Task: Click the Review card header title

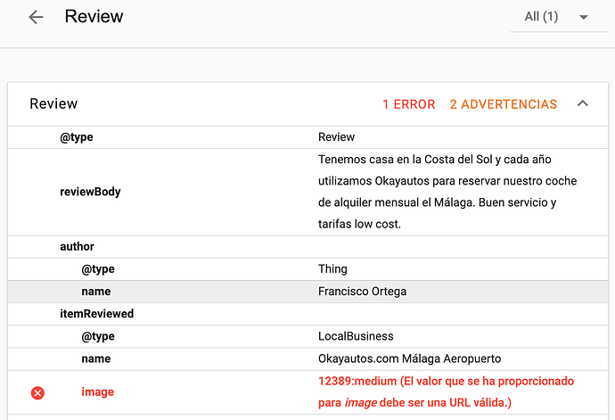Action: (53, 104)
